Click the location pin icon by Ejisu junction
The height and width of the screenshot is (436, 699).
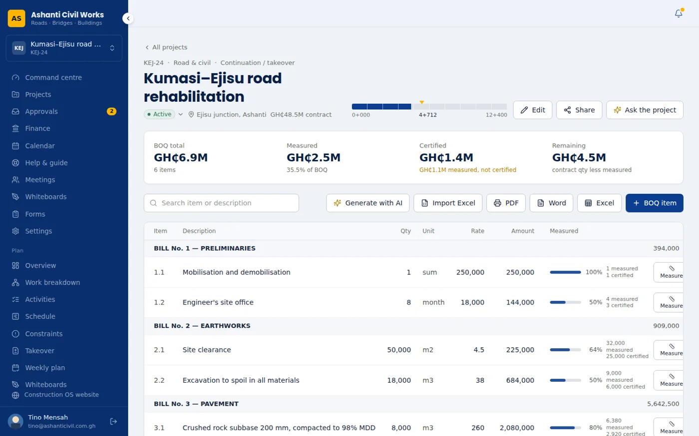191,115
